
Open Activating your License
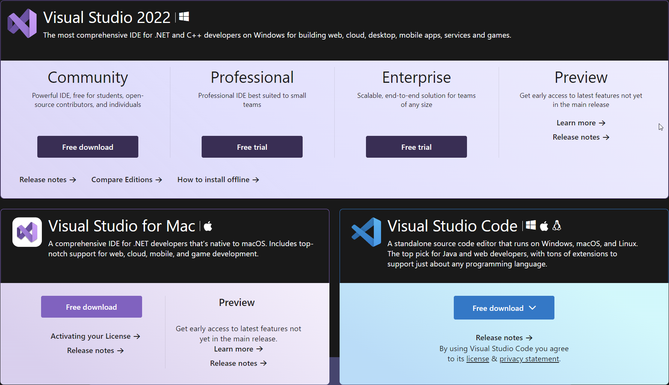pyautogui.click(x=95, y=336)
